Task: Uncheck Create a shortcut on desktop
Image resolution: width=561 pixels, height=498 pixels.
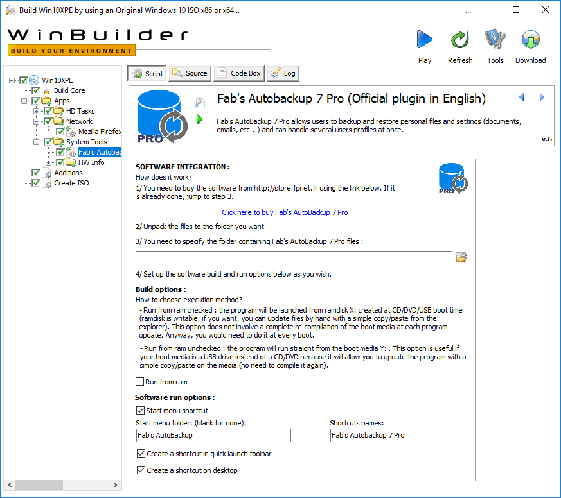Action: 141,470
